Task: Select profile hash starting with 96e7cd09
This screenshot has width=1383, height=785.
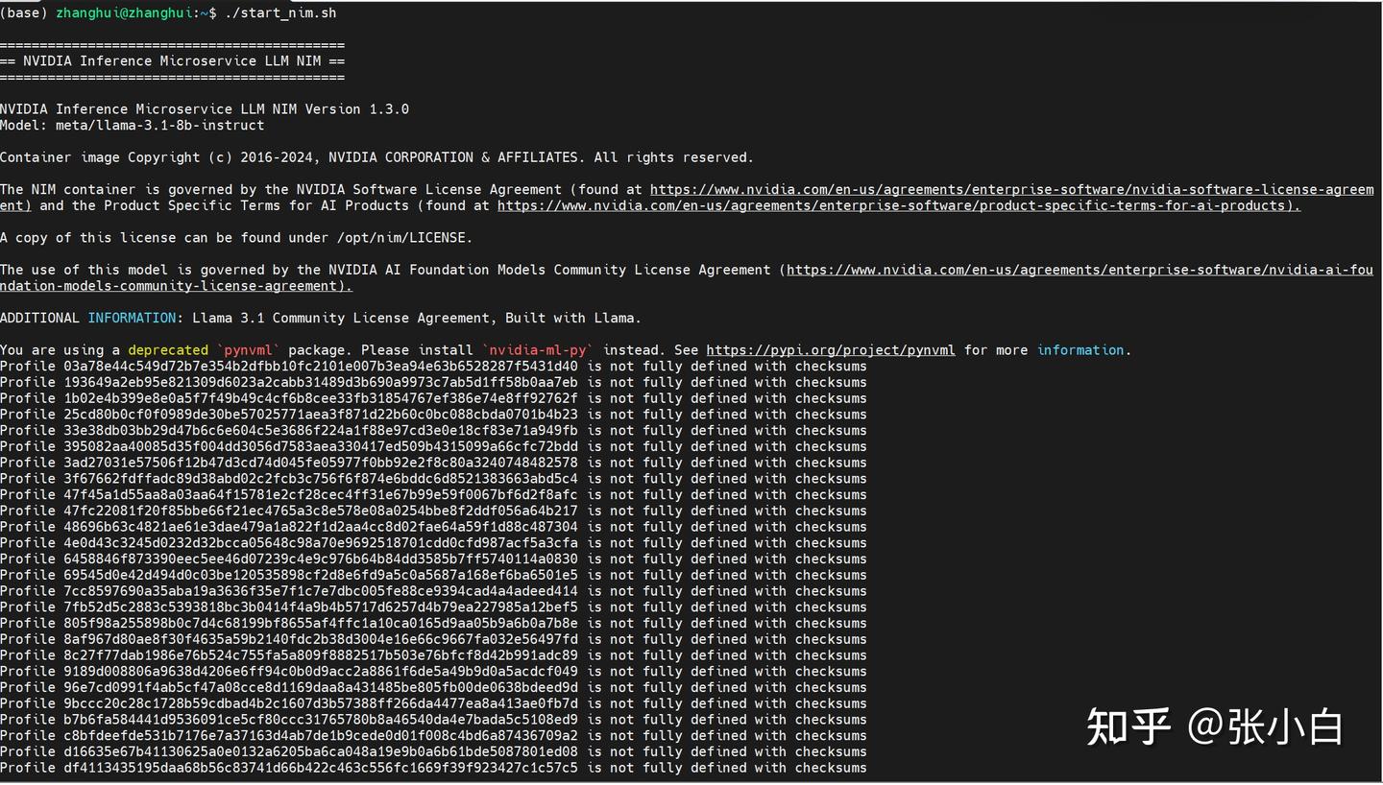Action: click(321, 688)
